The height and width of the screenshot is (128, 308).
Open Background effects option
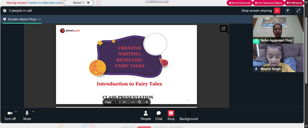tap(189, 116)
